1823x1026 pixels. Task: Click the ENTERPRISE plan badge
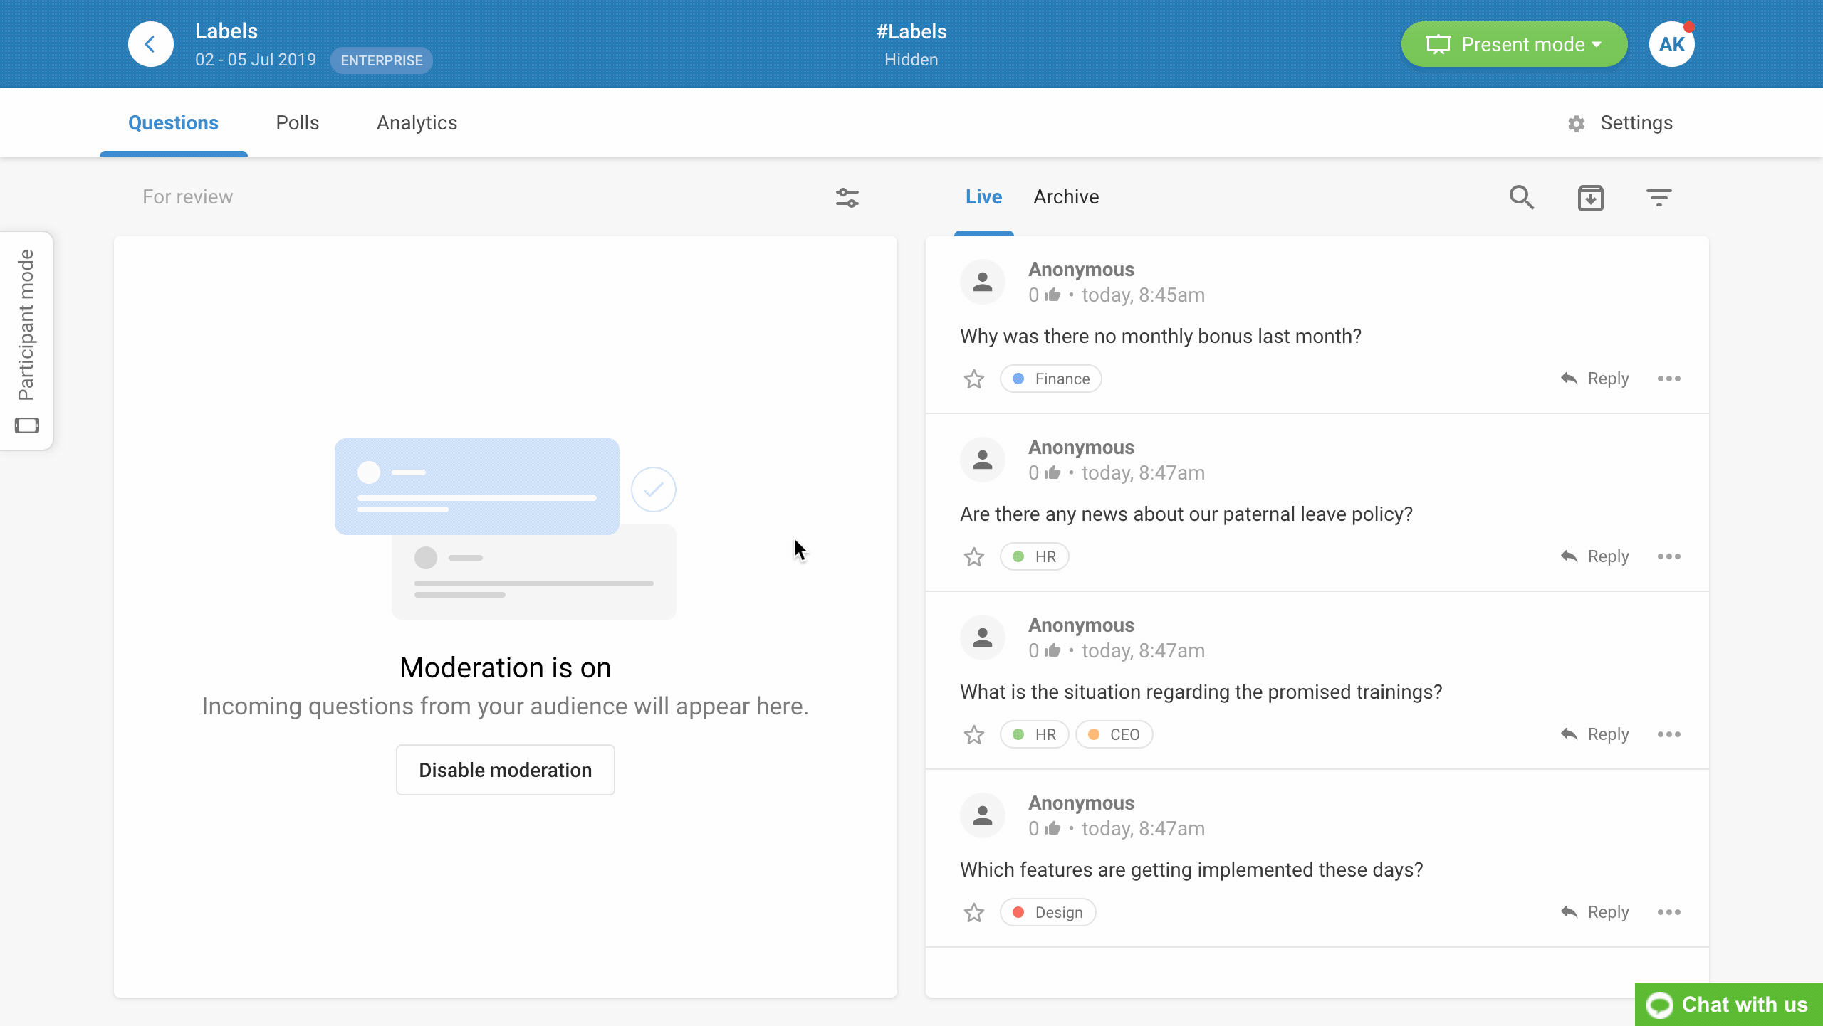click(x=381, y=60)
